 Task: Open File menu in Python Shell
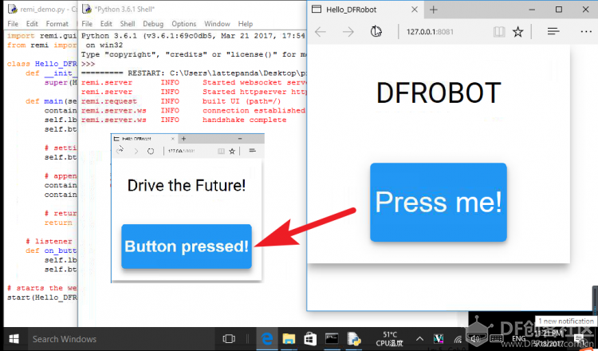pos(87,24)
